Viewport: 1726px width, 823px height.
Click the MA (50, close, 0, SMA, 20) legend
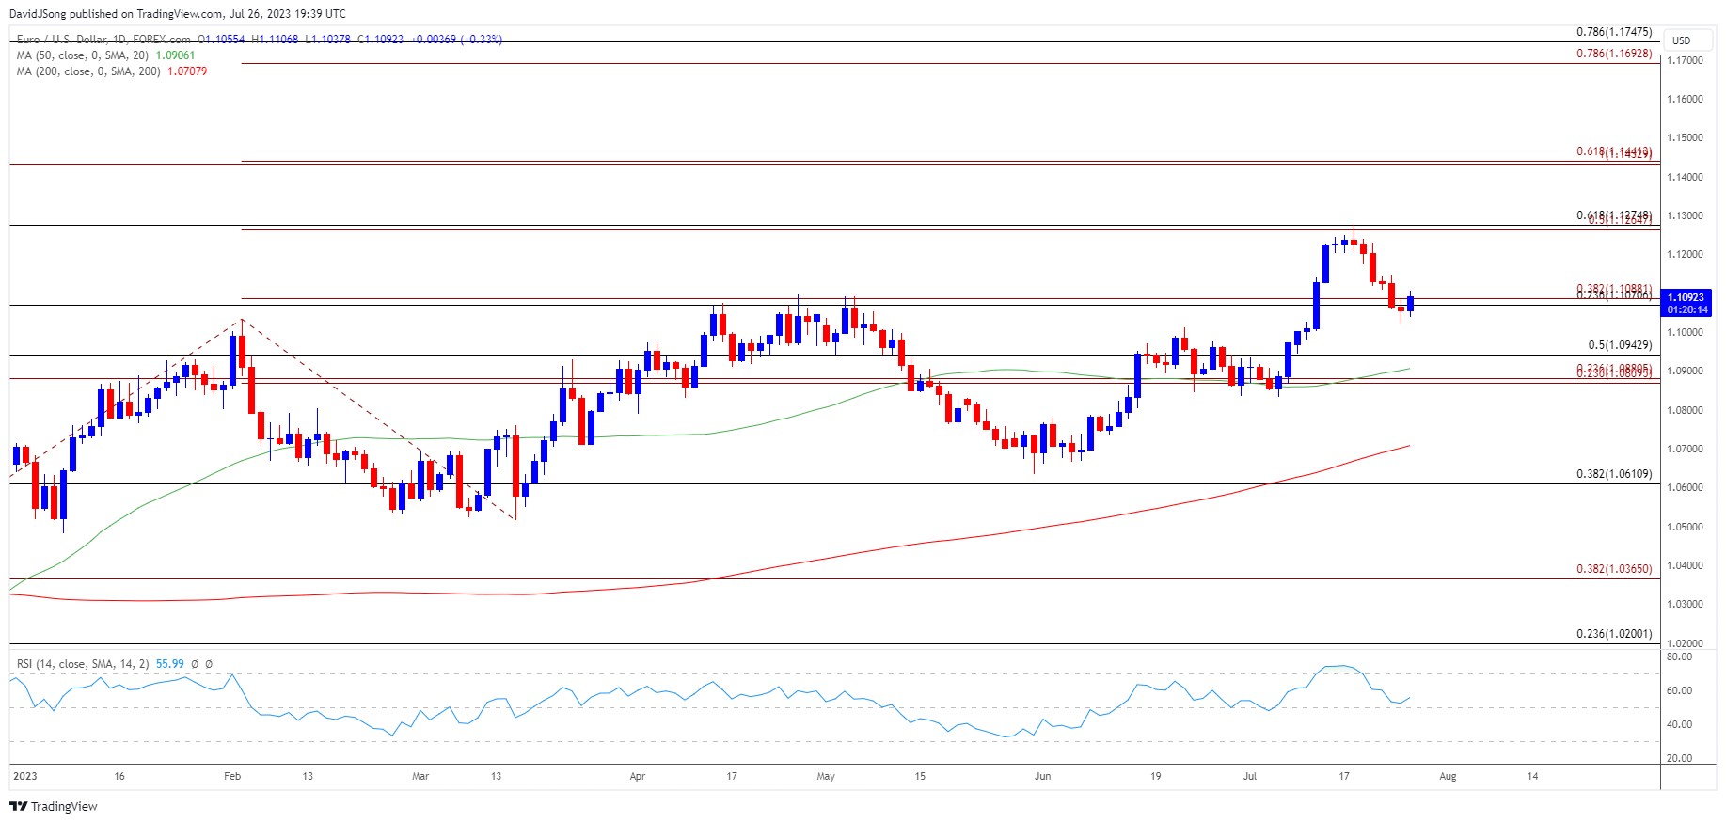click(x=84, y=55)
